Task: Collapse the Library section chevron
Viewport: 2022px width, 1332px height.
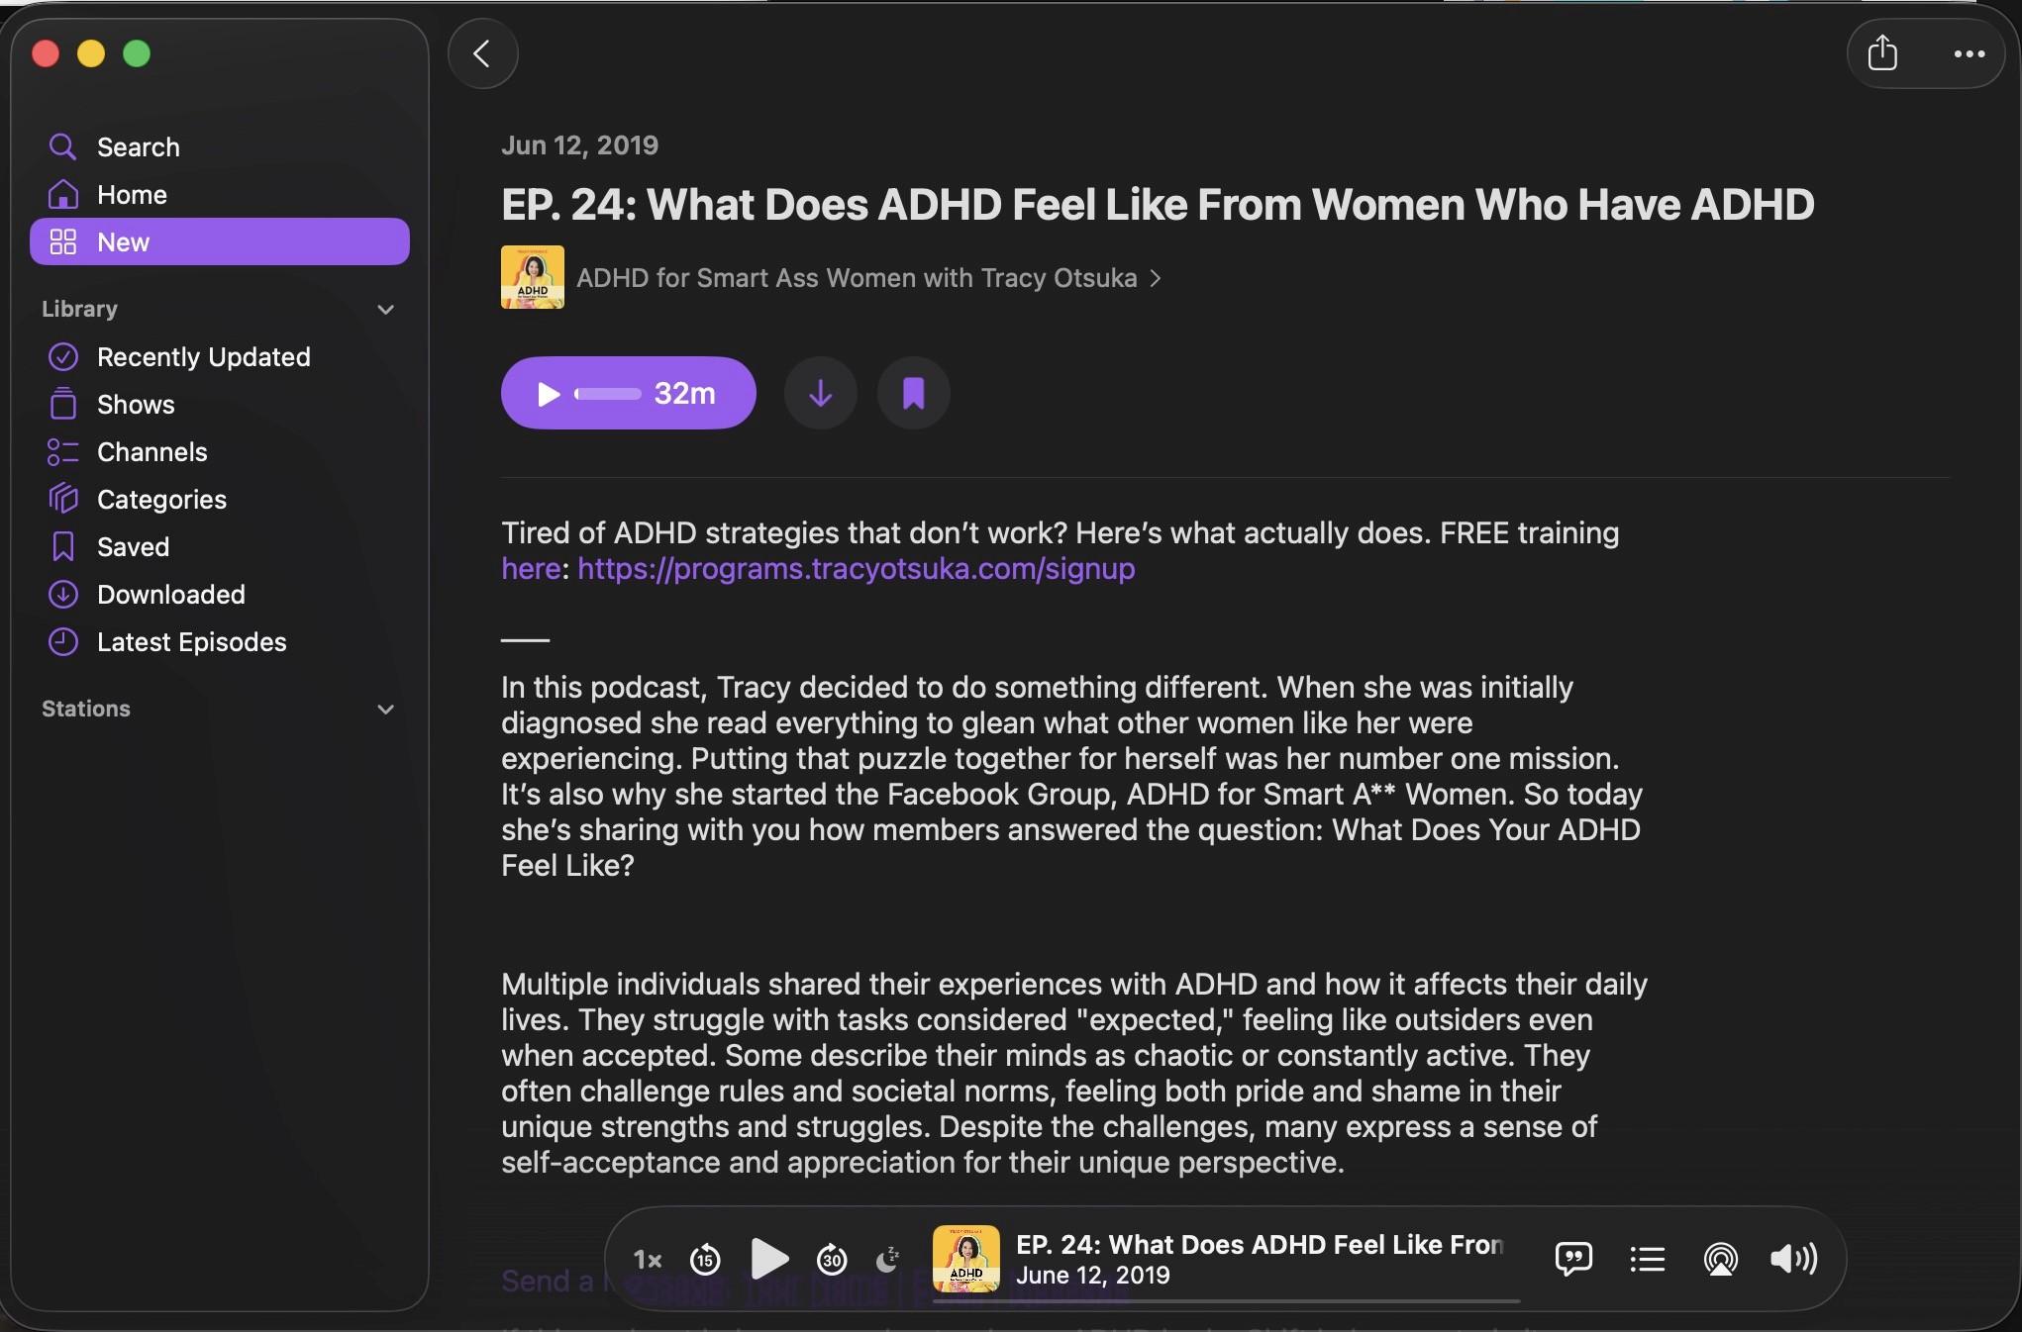Action: click(386, 310)
